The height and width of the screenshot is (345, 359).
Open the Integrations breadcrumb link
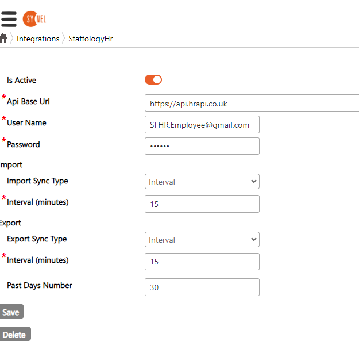[38, 39]
